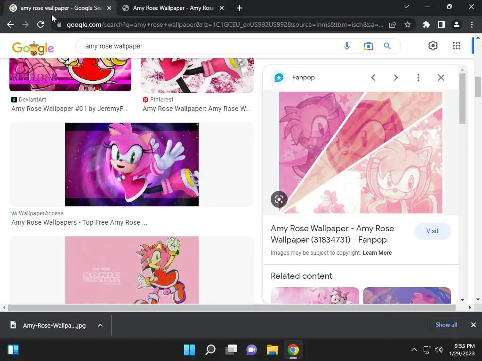
Task: Open Chat app on taskbar
Action: tap(251, 350)
